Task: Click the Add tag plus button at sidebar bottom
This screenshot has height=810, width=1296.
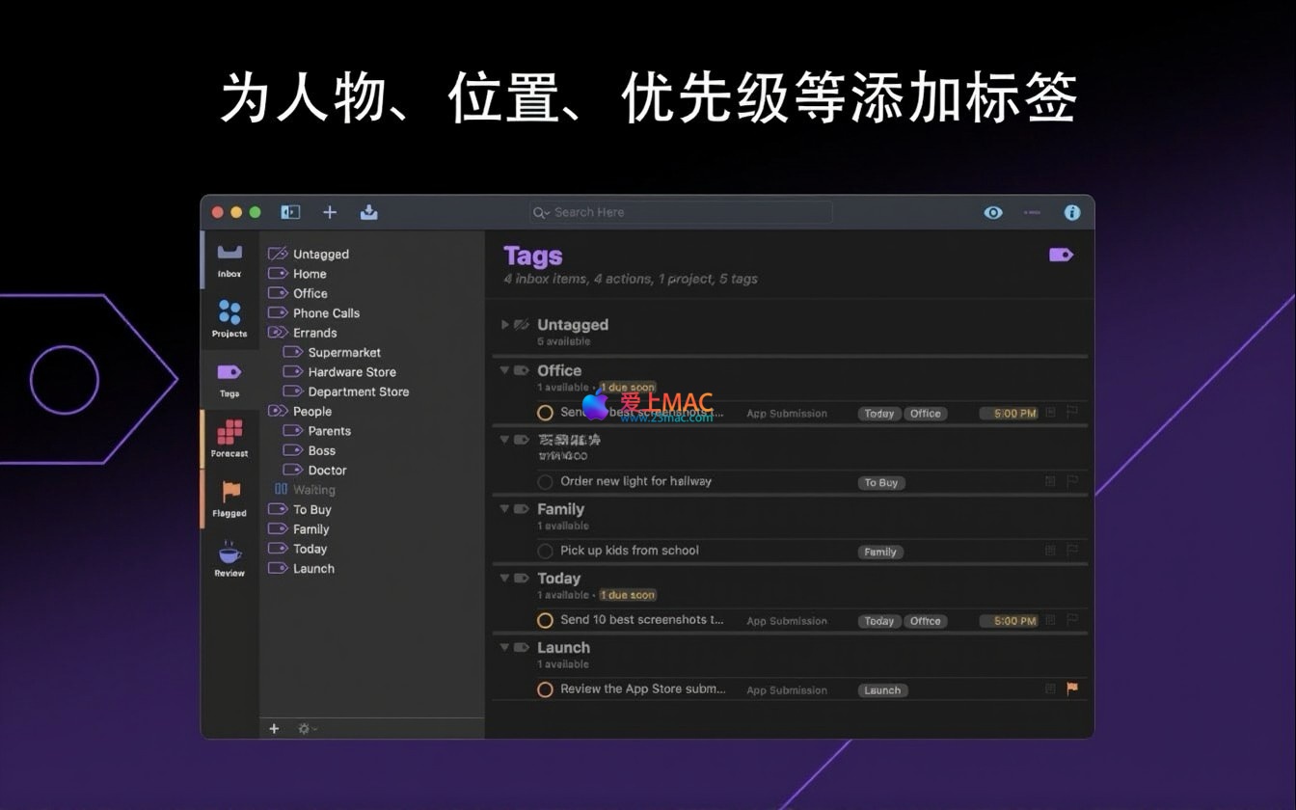Action: pos(274,729)
